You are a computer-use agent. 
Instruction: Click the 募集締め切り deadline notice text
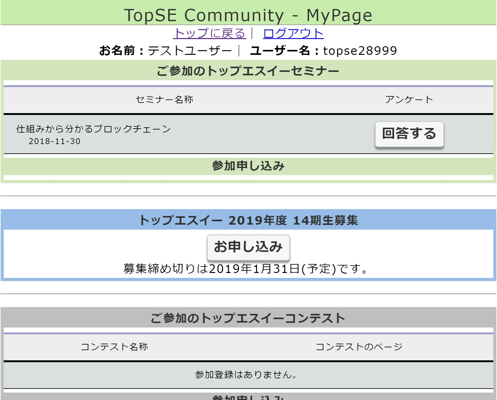[x=245, y=269]
